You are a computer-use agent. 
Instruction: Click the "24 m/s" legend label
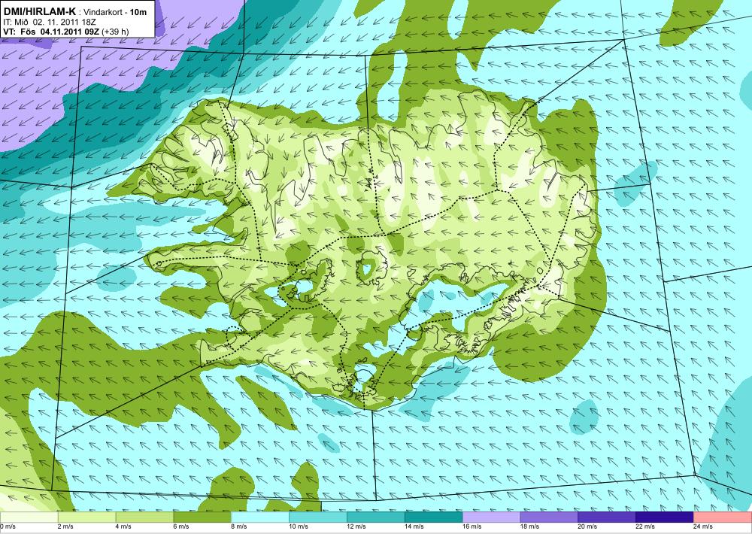pyautogui.click(x=702, y=526)
